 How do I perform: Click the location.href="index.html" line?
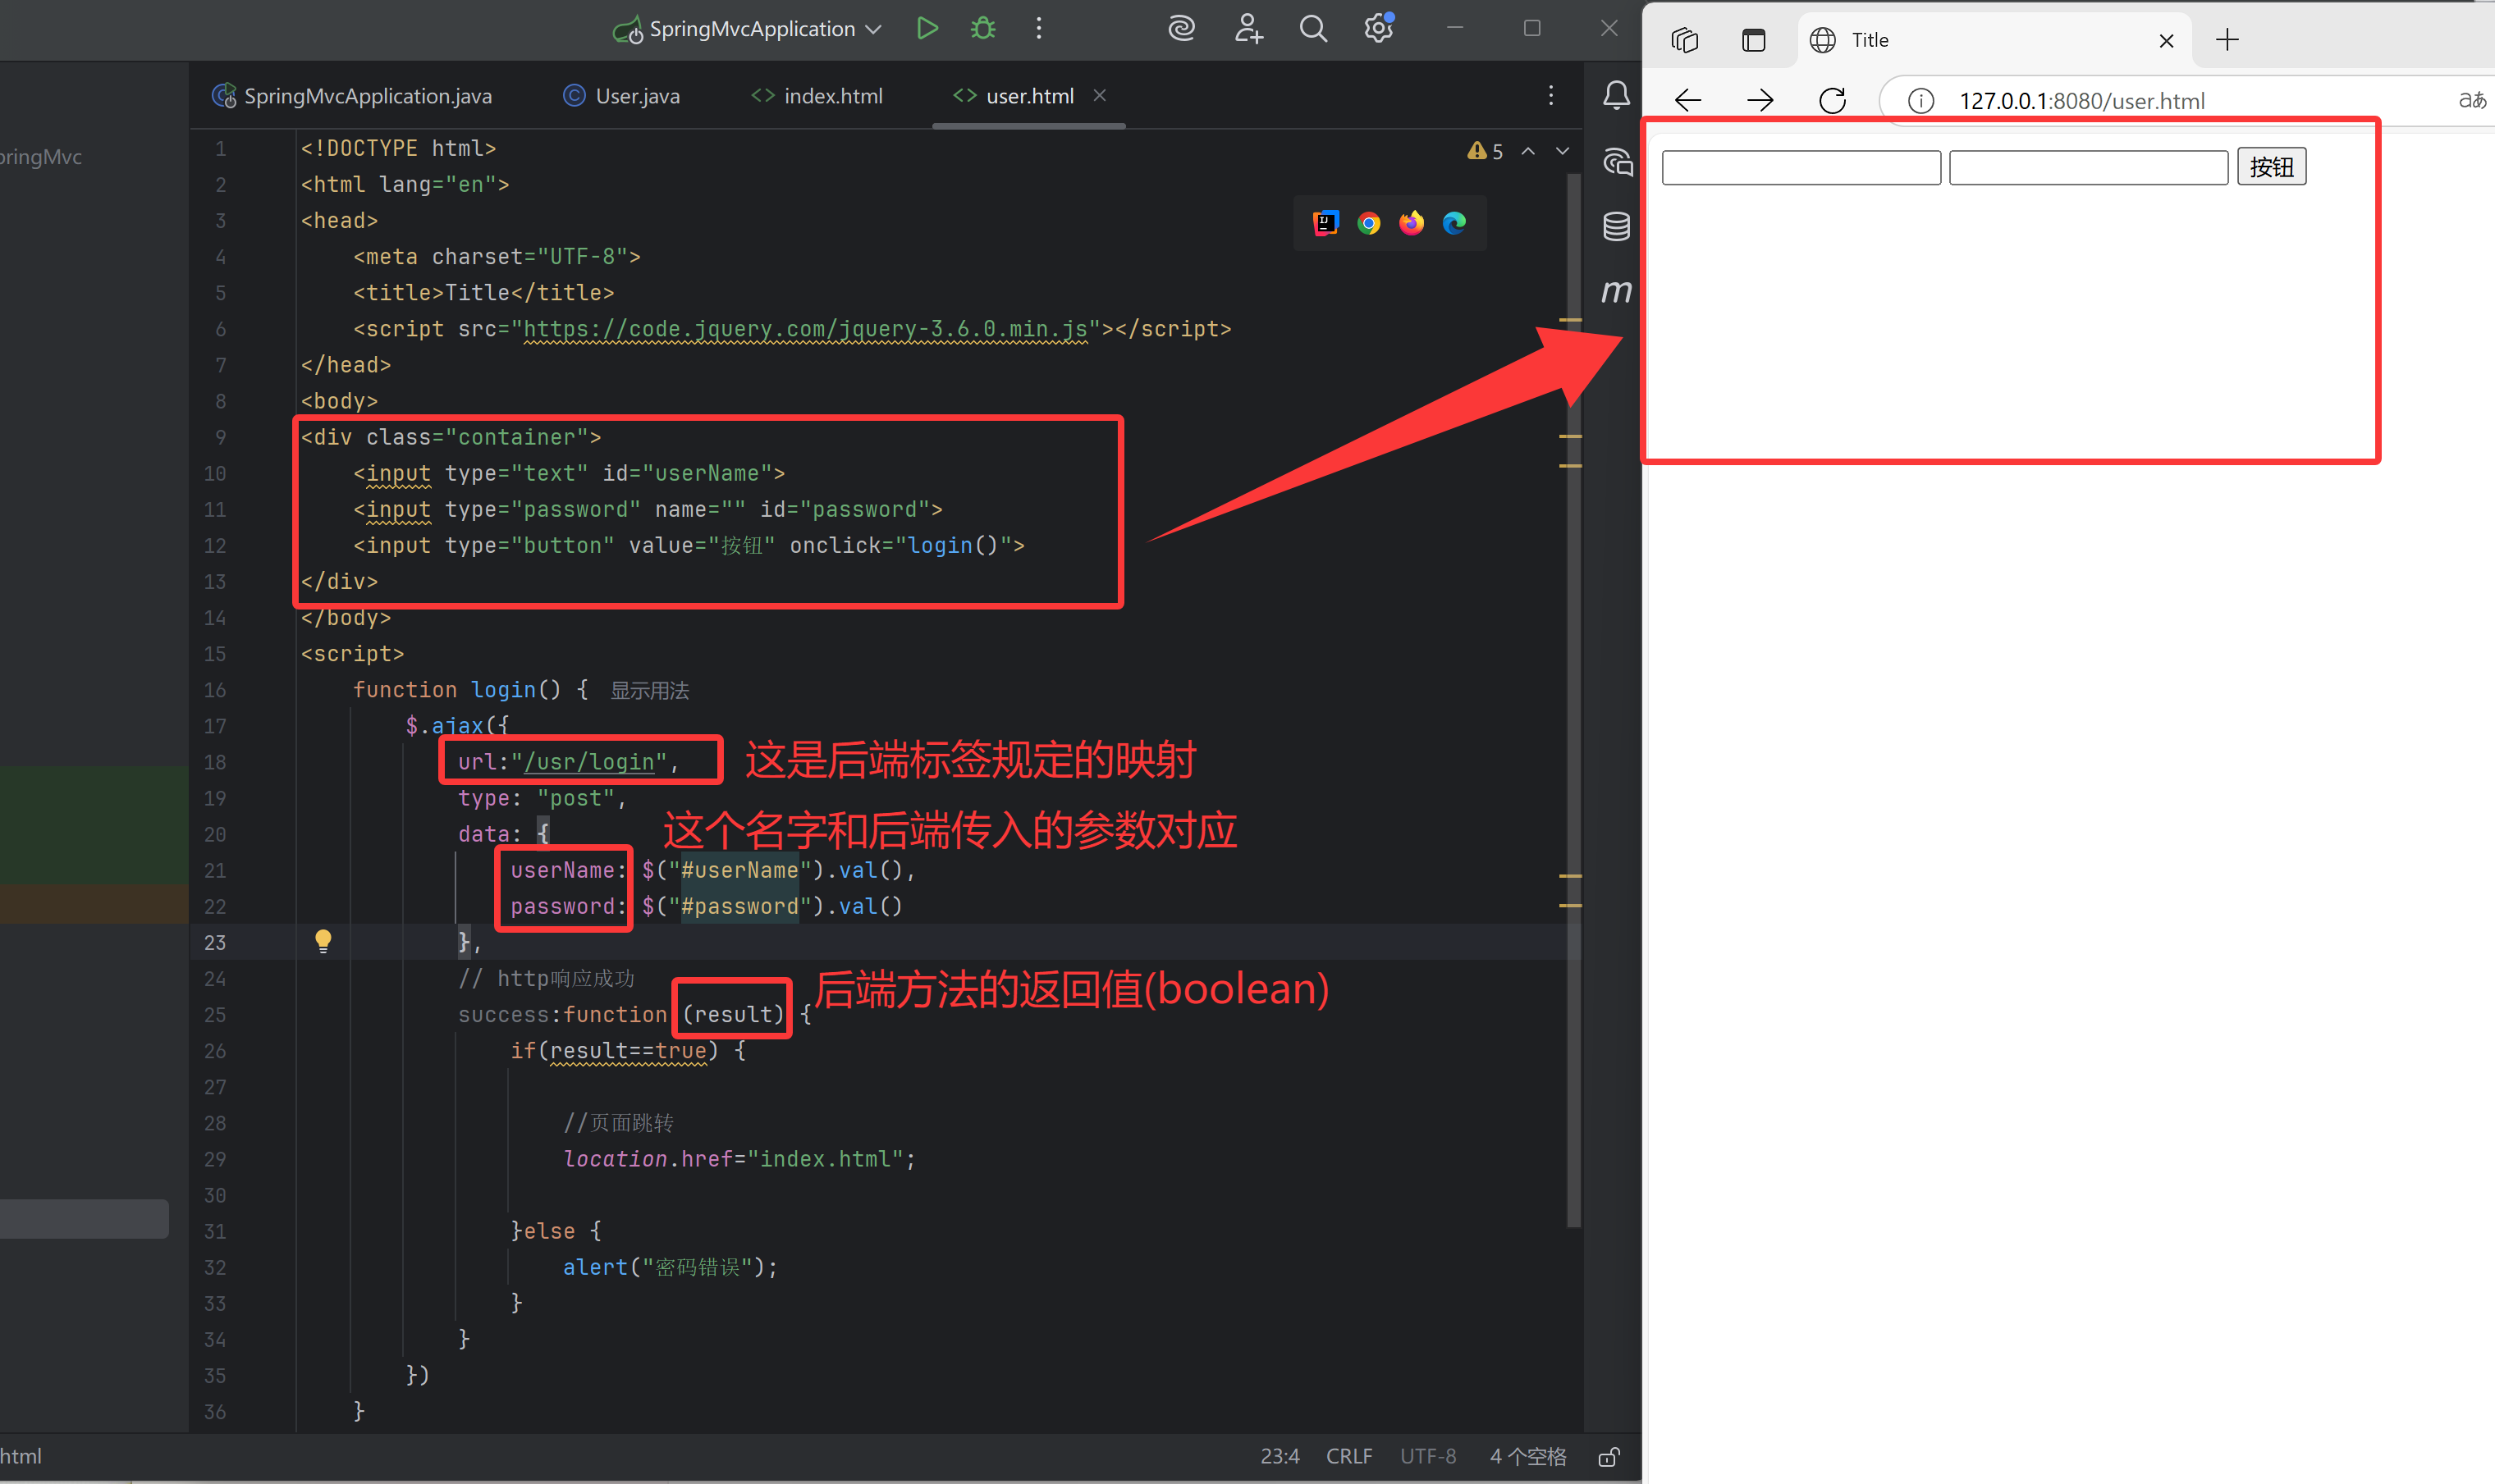tap(739, 1159)
